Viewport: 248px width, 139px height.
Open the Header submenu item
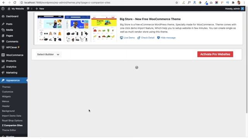pos(6,106)
